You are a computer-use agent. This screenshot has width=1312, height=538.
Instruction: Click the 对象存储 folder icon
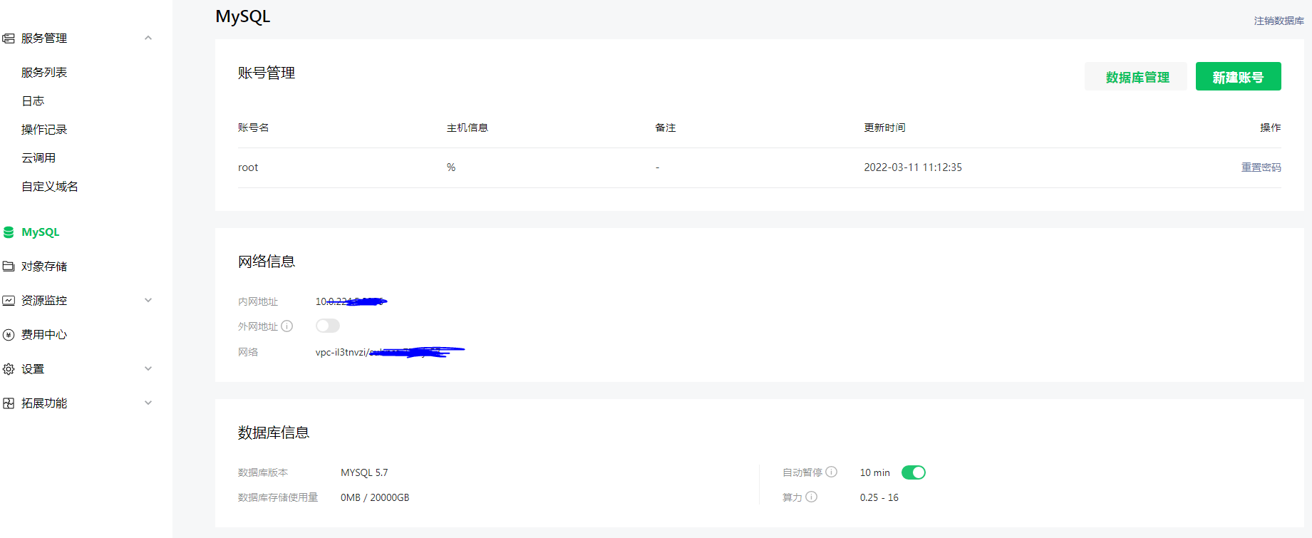[9, 267]
